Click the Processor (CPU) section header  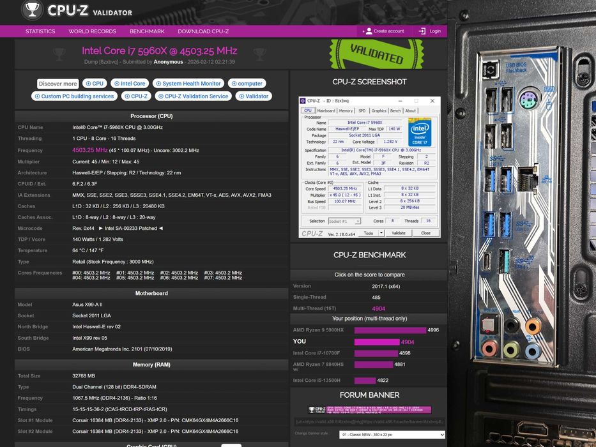click(151, 116)
